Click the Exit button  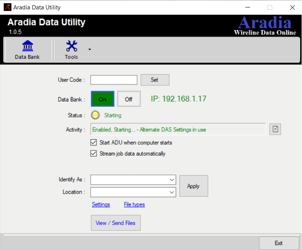(x=279, y=243)
